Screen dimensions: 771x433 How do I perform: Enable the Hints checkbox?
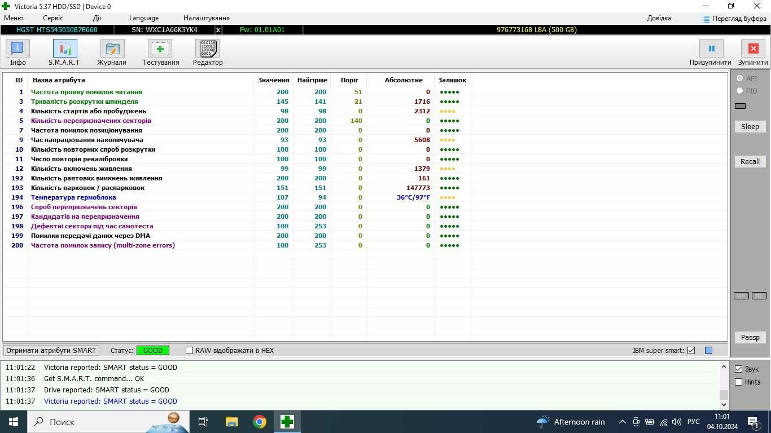click(x=738, y=382)
